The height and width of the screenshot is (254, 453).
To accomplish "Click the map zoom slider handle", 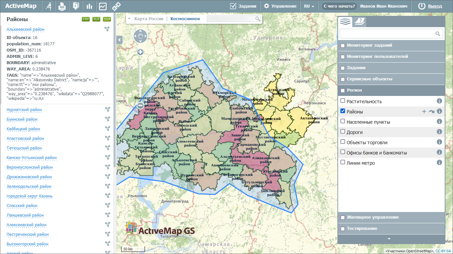I will pyautogui.click(x=140, y=86).
